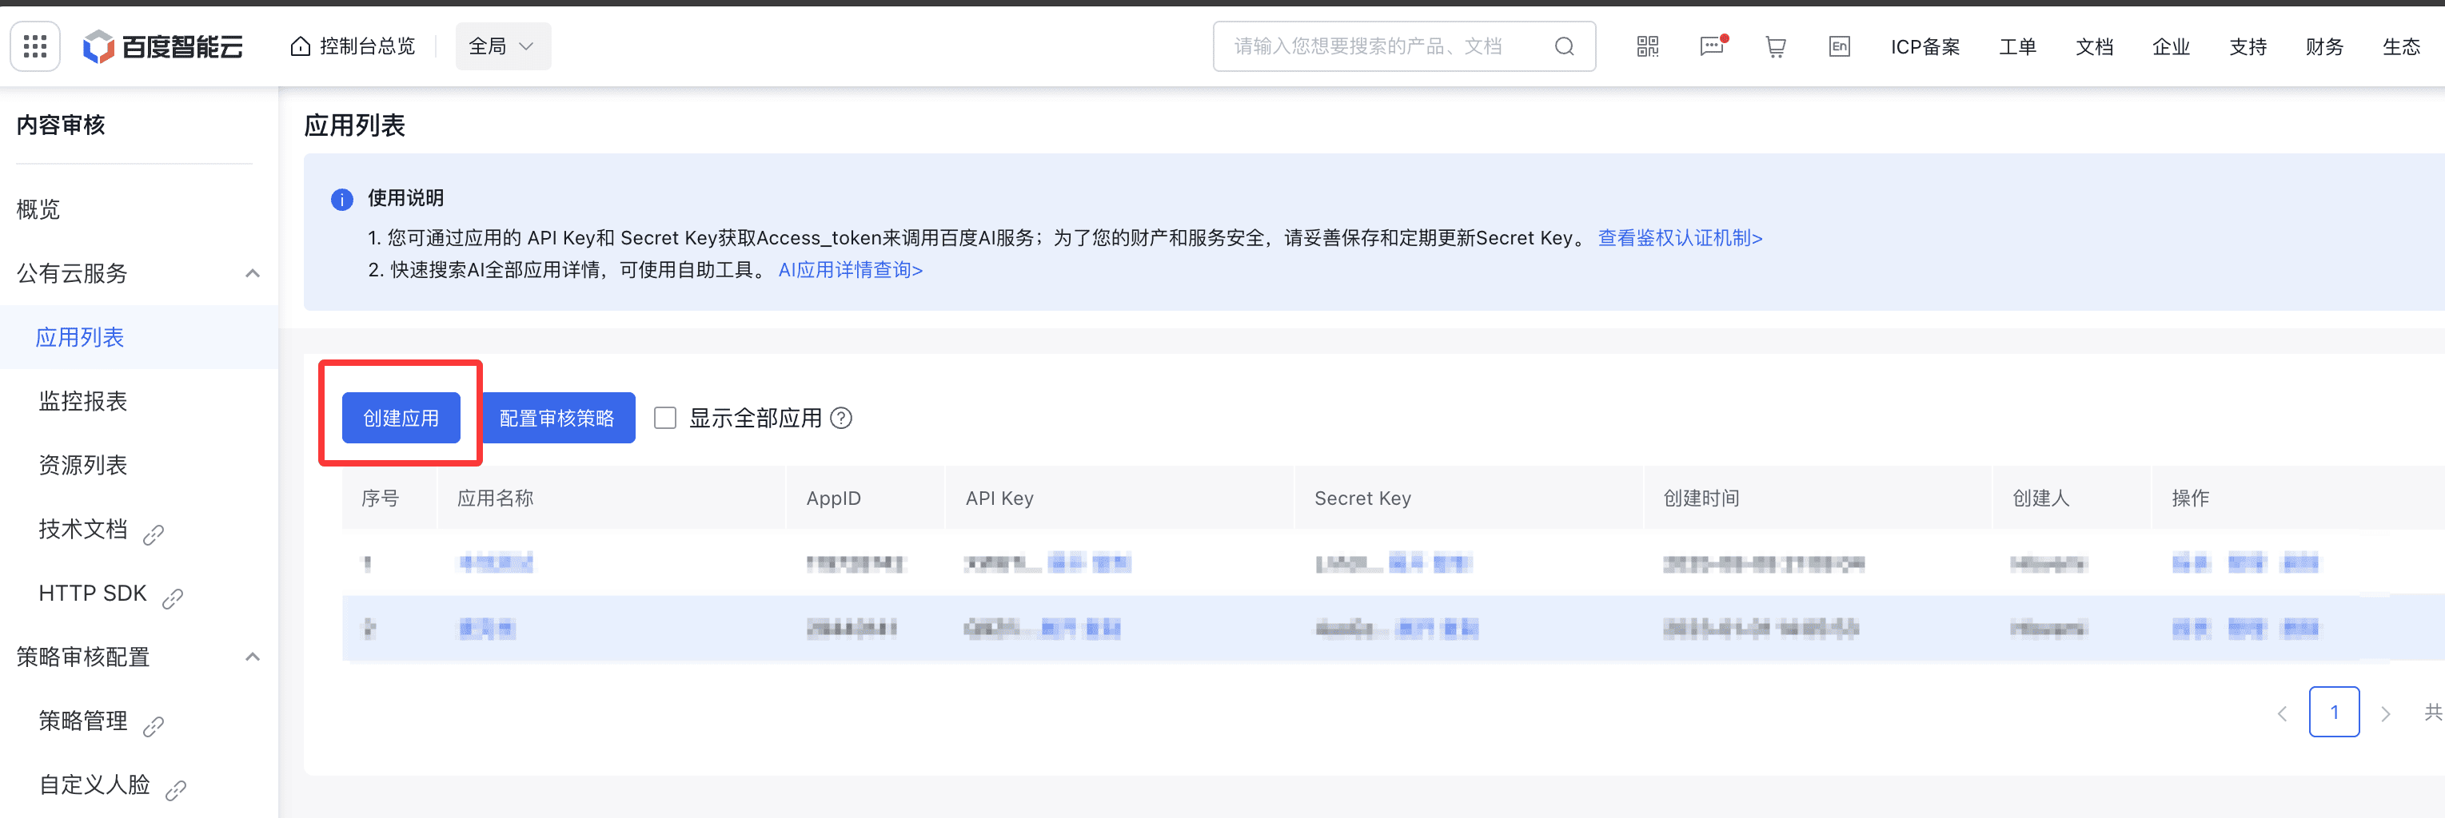The width and height of the screenshot is (2445, 818).
Task: Go to the next page arrow
Action: (x=2385, y=713)
